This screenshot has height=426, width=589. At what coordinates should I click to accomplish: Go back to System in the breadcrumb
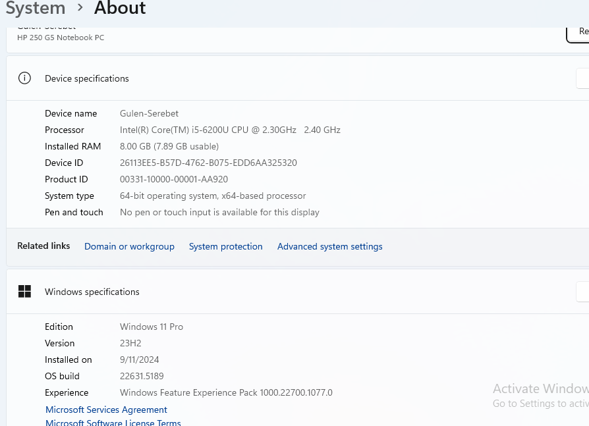point(36,8)
